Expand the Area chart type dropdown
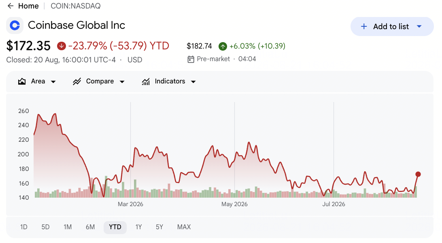Screen dimensions: 442x243 point(53,82)
